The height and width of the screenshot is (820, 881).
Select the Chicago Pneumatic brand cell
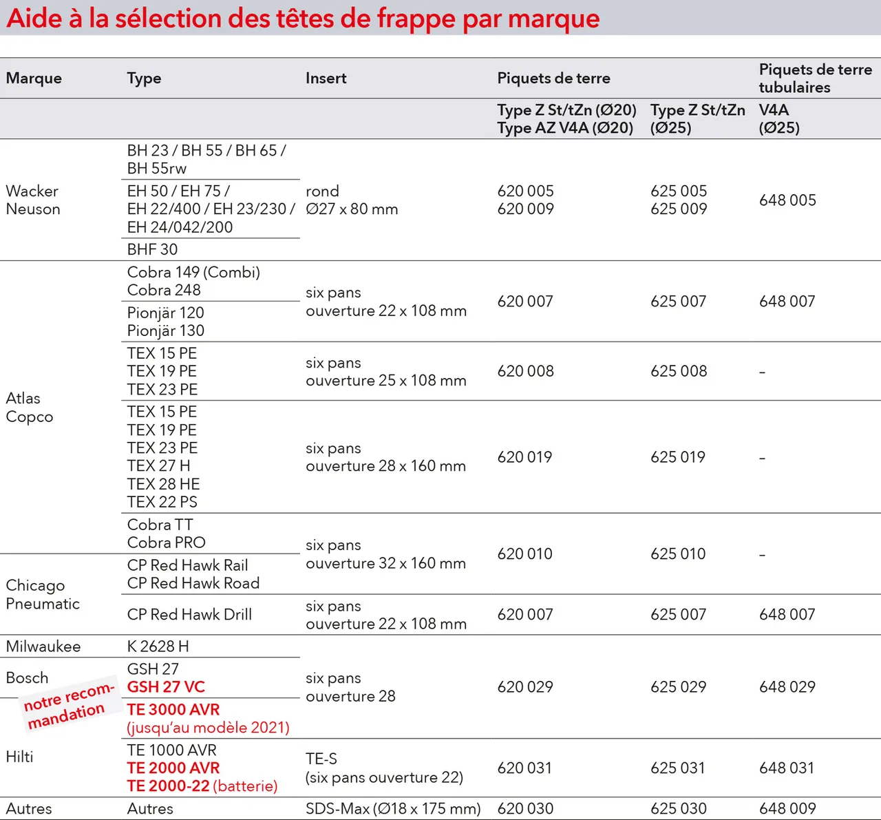42,594
